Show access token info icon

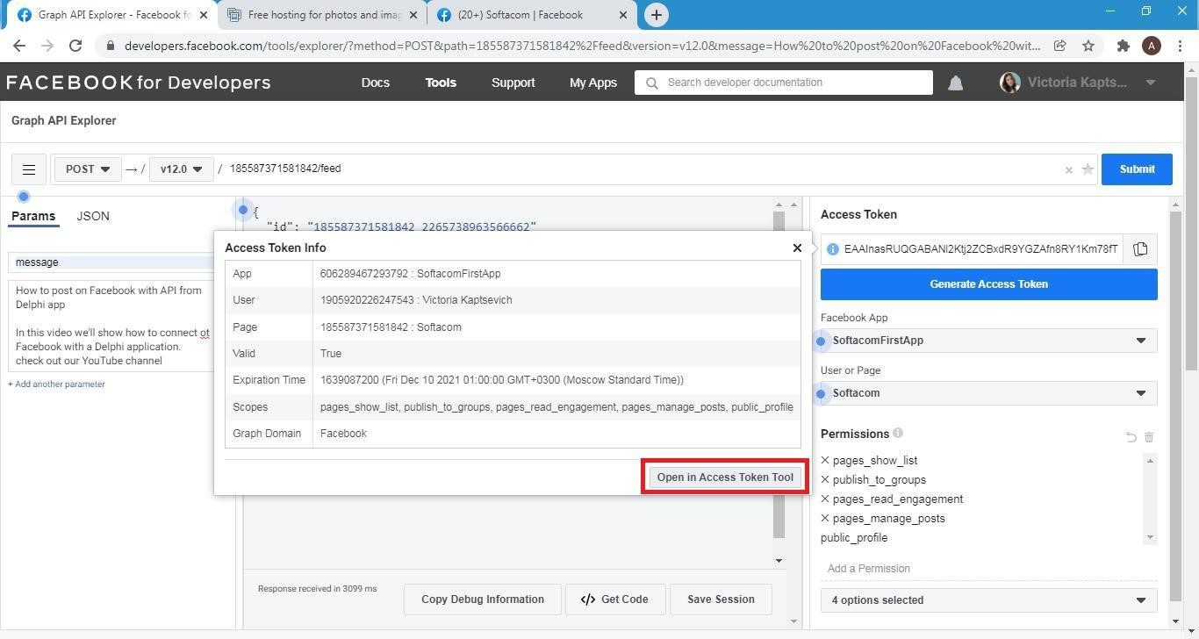[832, 249]
